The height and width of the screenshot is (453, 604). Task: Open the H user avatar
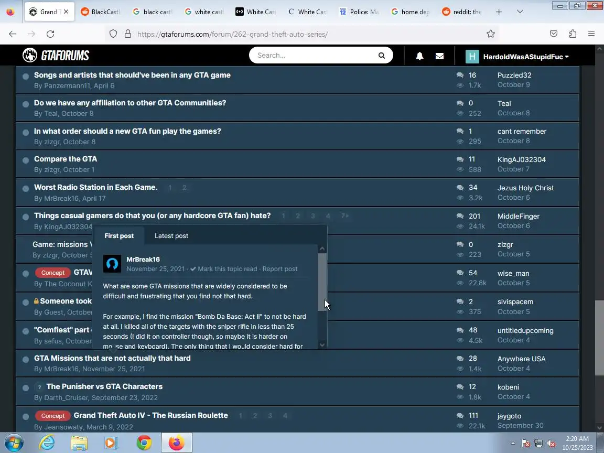(x=472, y=57)
